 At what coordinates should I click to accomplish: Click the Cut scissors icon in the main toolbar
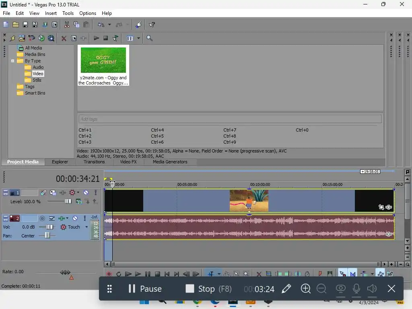pos(67,25)
